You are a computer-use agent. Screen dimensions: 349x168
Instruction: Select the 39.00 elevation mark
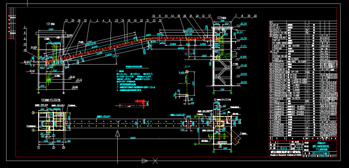coord(72,77)
